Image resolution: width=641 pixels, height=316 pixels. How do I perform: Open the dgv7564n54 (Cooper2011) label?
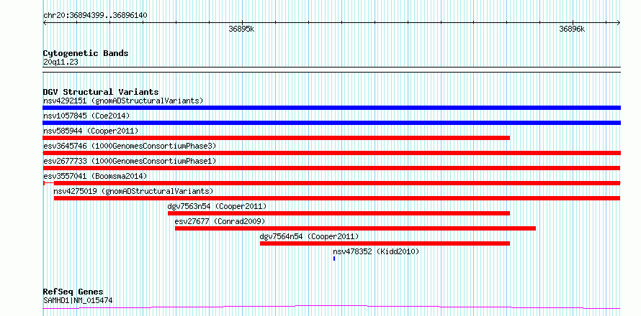tap(310, 236)
